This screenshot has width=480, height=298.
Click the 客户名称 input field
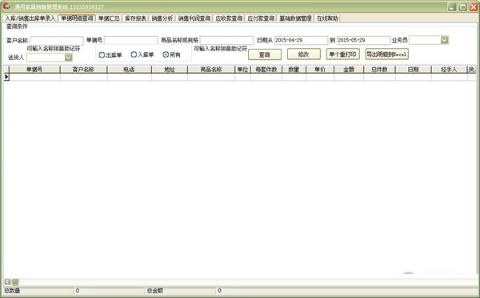57,41
